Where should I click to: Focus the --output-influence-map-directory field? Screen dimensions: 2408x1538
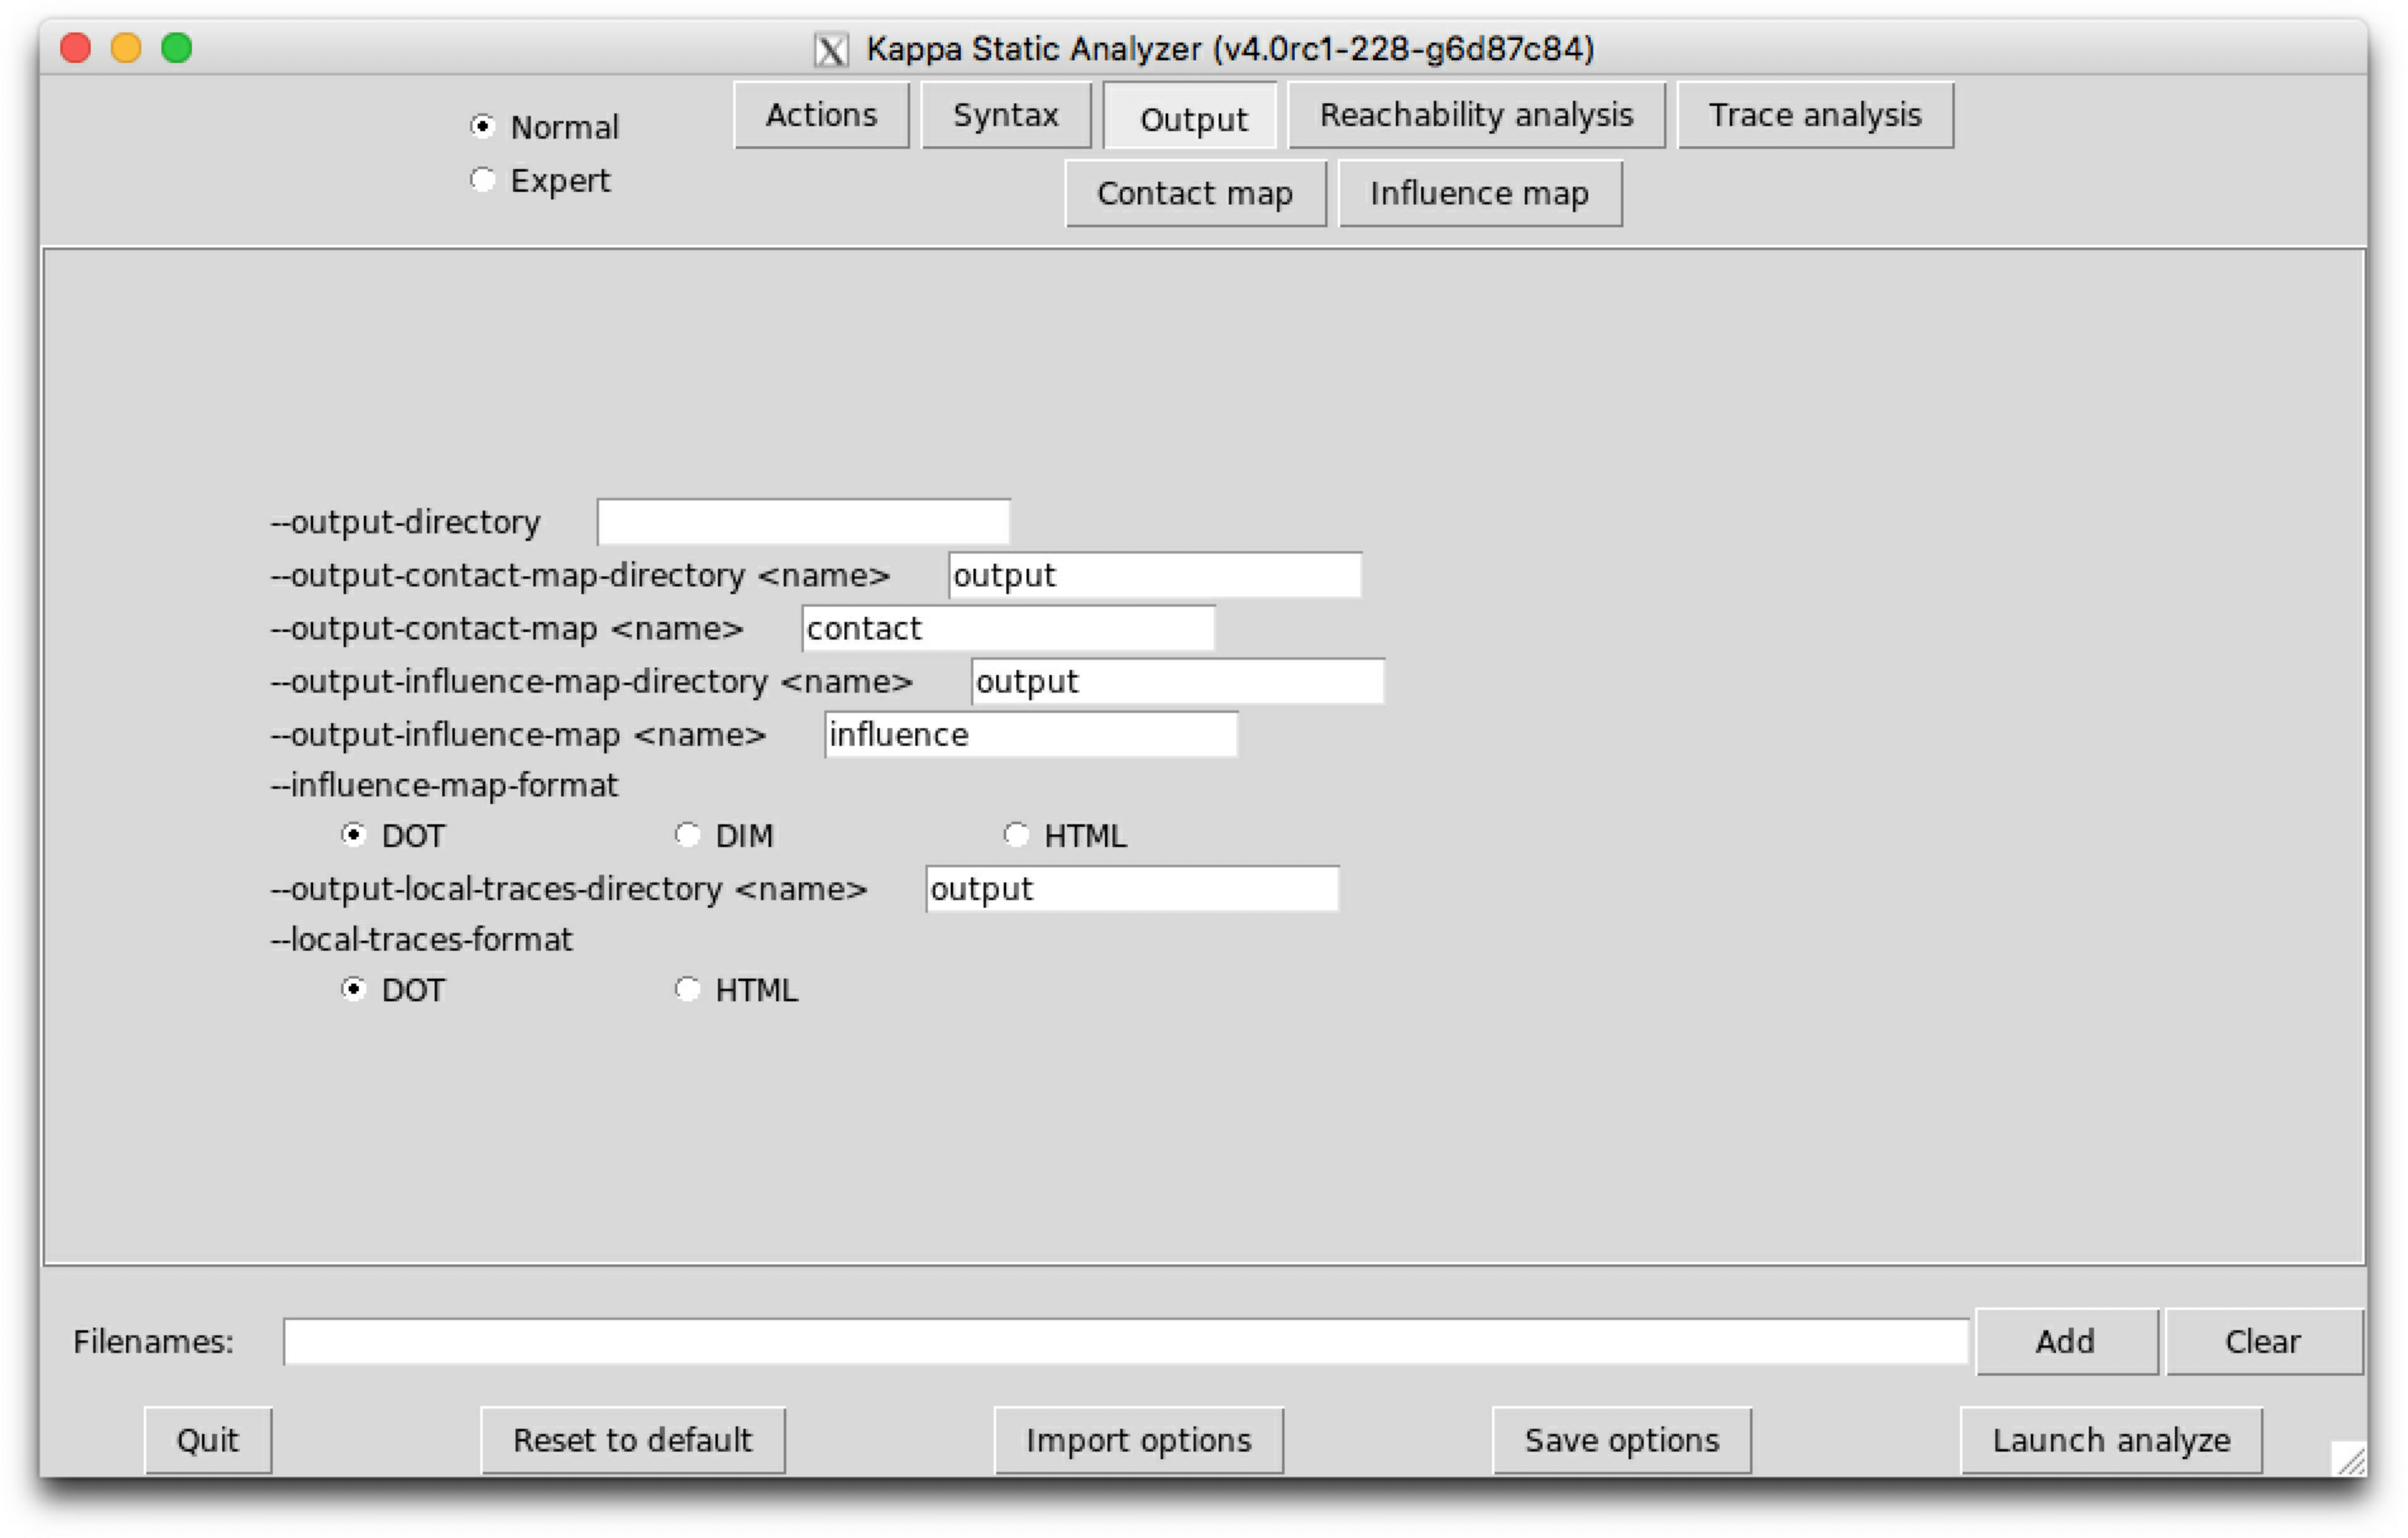pos(1178,681)
